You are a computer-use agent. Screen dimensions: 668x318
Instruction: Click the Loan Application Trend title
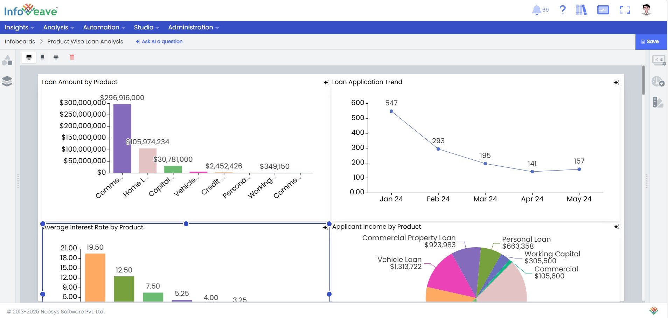point(367,82)
